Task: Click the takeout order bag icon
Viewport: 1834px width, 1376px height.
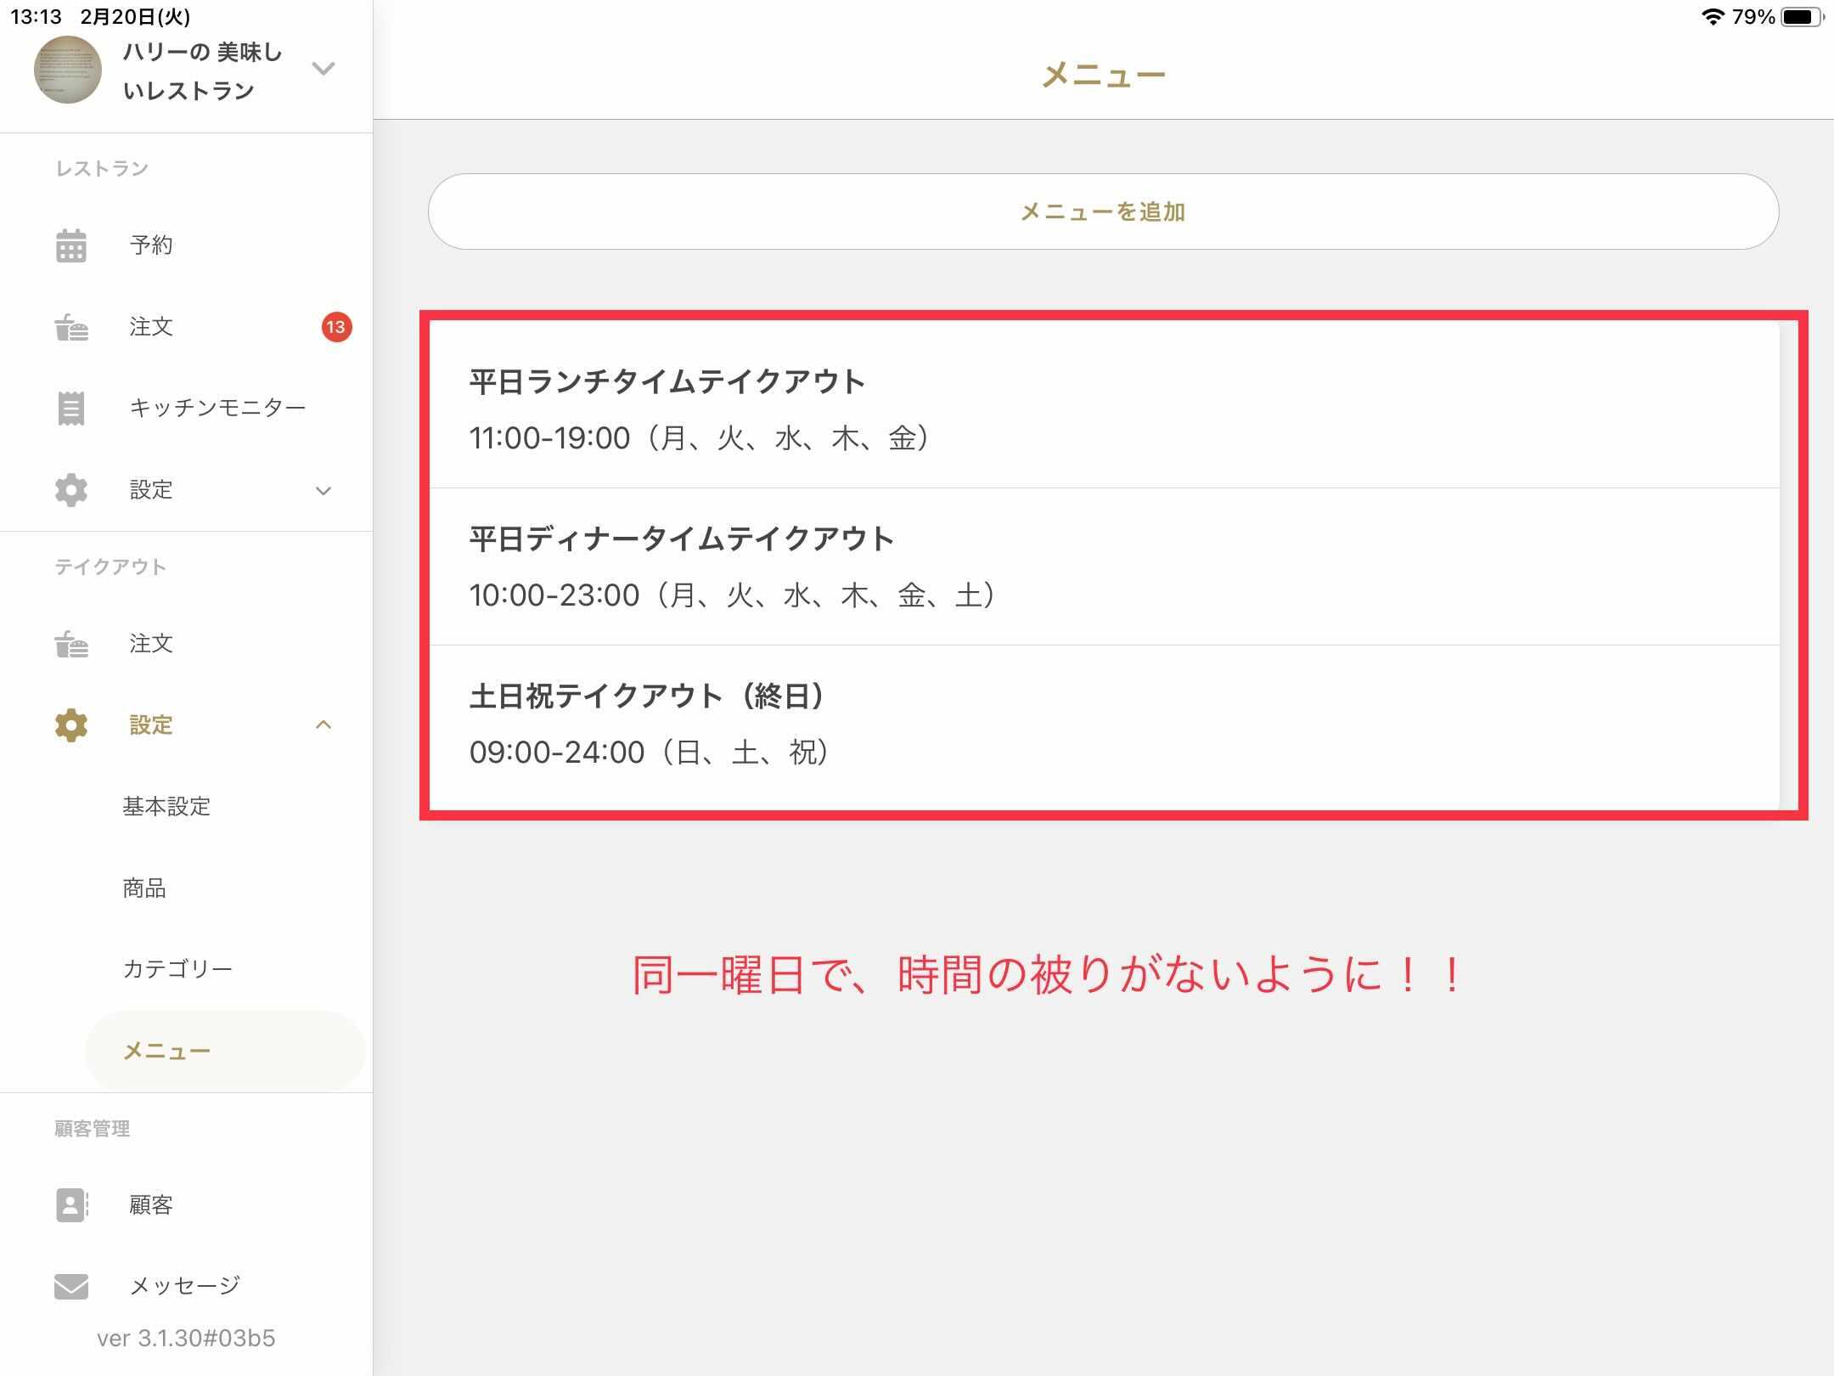Action: tap(71, 644)
